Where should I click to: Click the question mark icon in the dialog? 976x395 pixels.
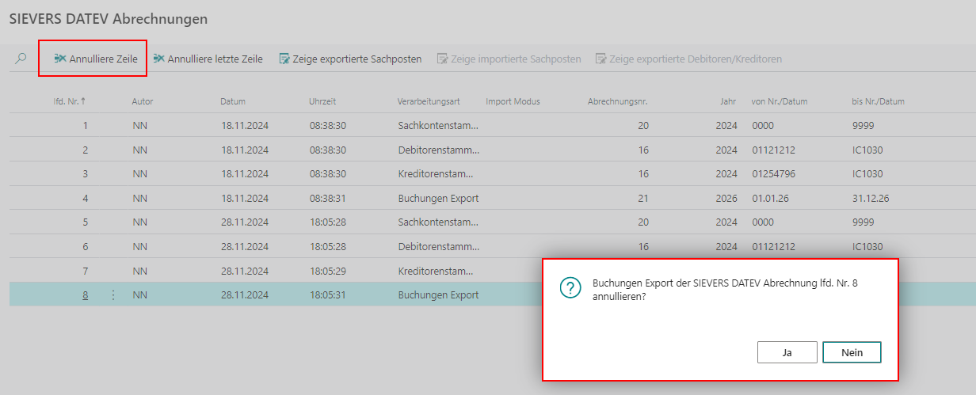pos(570,287)
